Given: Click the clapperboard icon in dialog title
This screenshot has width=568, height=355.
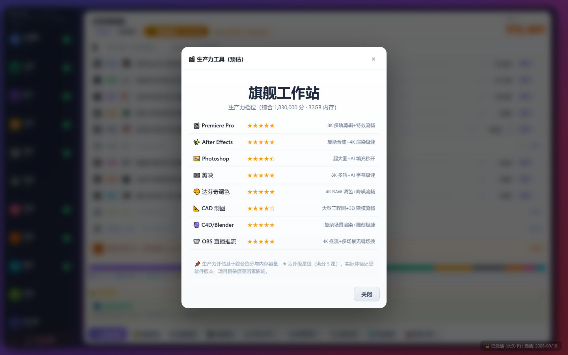Looking at the screenshot, I should (192, 59).
